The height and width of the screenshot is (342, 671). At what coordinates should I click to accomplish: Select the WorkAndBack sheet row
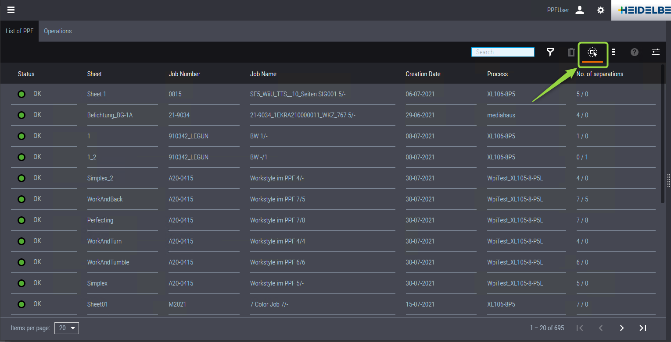tap(105, 199)
